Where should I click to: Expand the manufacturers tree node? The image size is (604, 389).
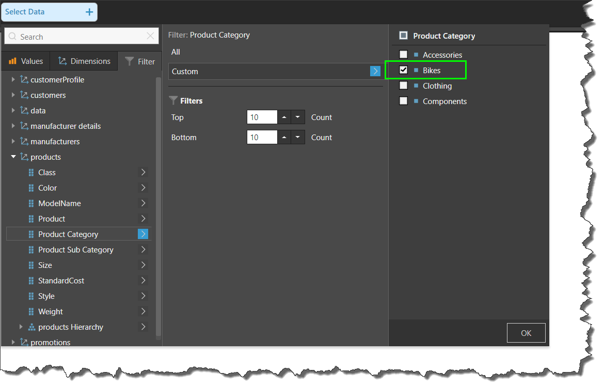click(x=13, y=142)
